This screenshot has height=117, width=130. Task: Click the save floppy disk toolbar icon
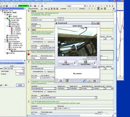pyautogui.click(x=7, y=6)
